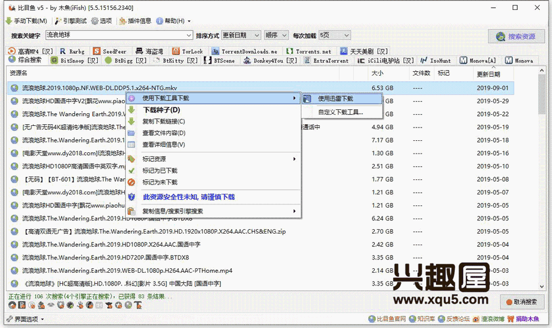Open the 手动下载(M) manual download tool
552x328 pixels.
pyautogui.click(x=26, y=21)
